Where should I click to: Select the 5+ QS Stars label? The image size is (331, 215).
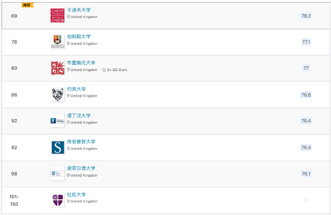point(117,70)
